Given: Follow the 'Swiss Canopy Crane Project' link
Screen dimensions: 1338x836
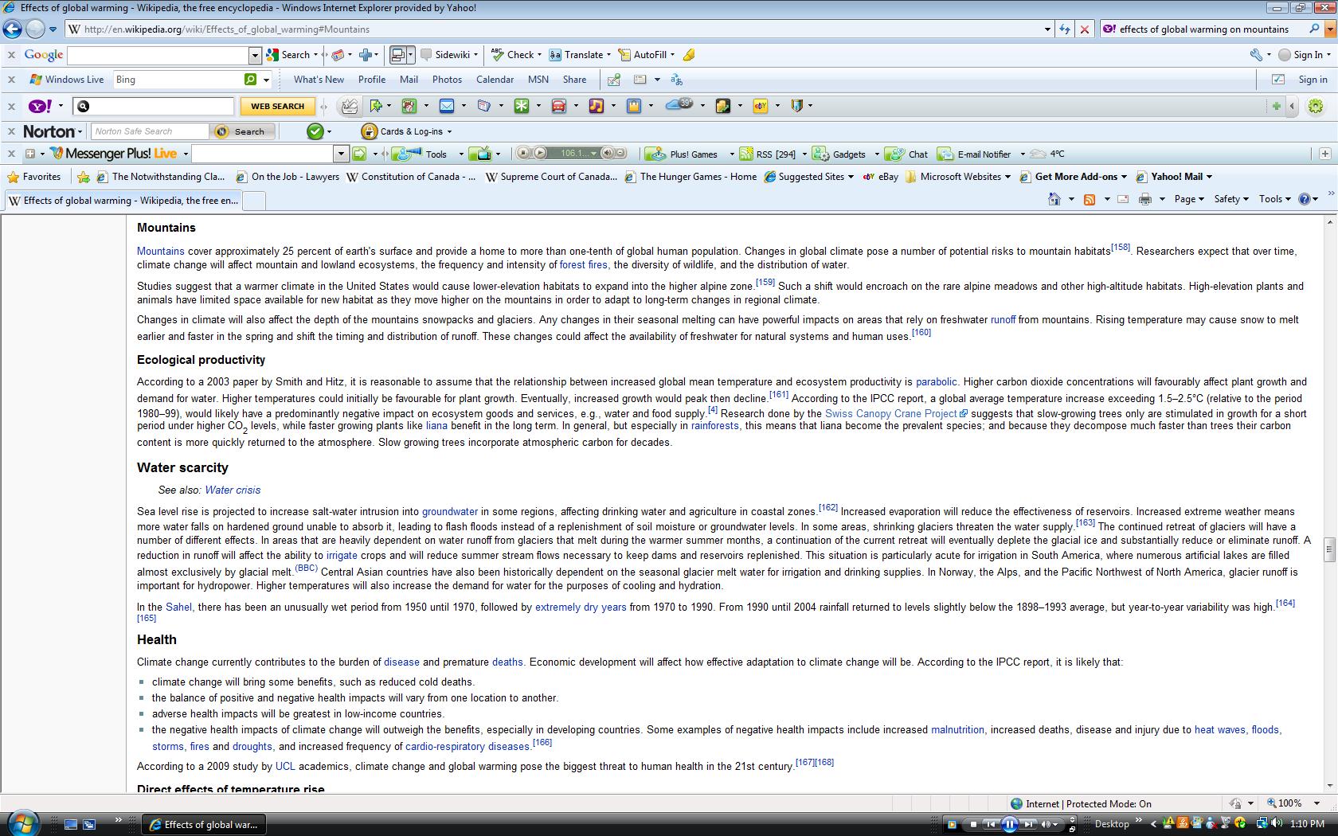Looking at the screenshot, I should click(x=890, y=413).
